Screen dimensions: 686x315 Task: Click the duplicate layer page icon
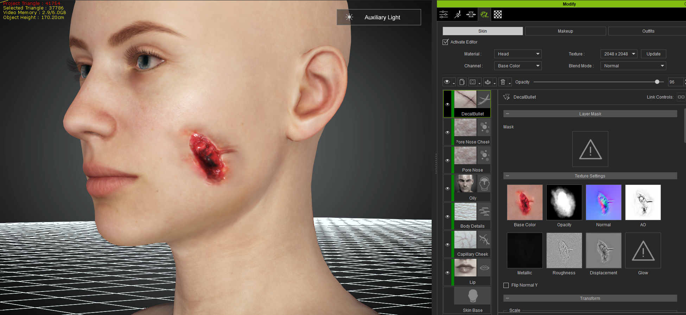pyautogui.click(x=462, y=82)
